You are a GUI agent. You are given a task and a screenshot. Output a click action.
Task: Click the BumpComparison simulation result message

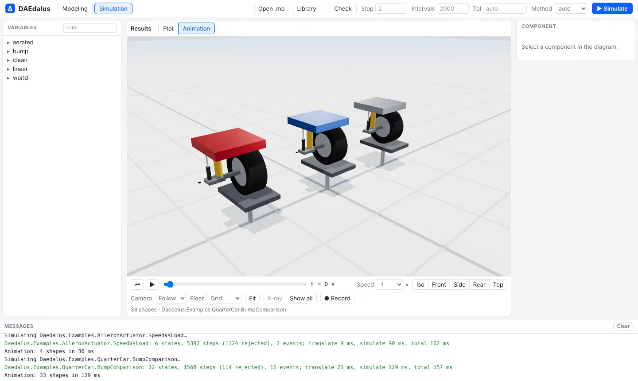228,367
